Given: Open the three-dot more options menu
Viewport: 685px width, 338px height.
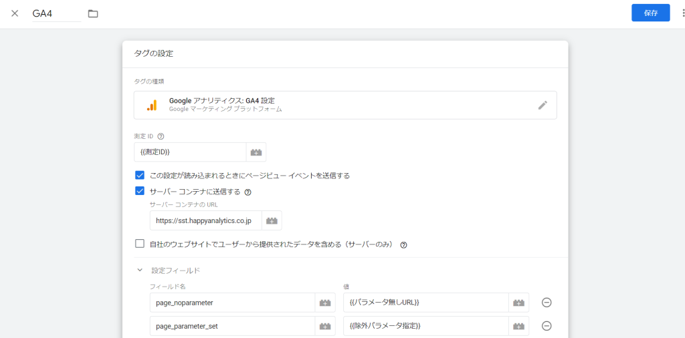Looking at the screenshot, I should click(683, 13).
